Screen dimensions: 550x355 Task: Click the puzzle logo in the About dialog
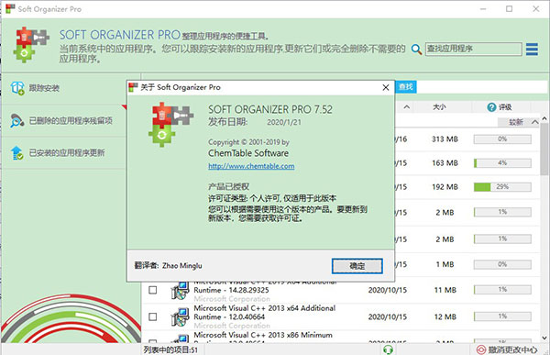170,125
